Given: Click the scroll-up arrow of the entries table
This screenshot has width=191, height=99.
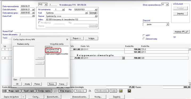Looking at the screenshot, I should pyautogui.click(x=190, y=49).
